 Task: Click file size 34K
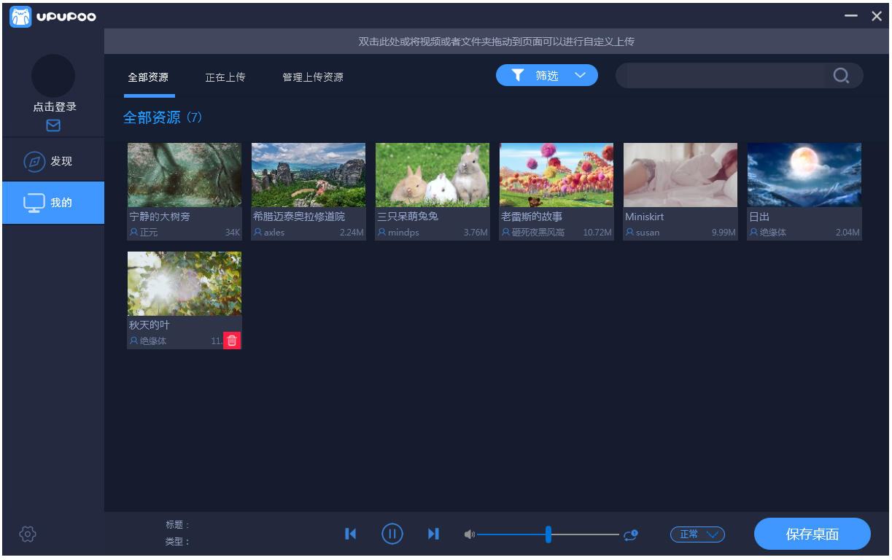(x=233, y=233)
